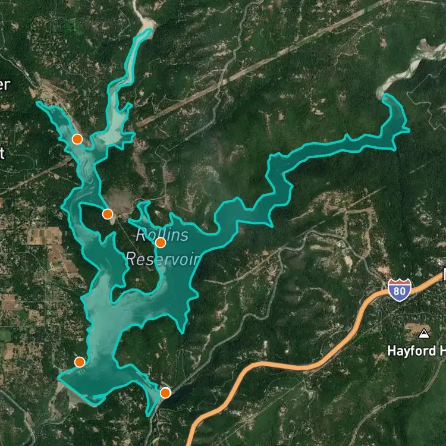This screenshot has width=446, height=446.
Task: Click the Interstate 80 highway shield
Action: coord(400,290)
